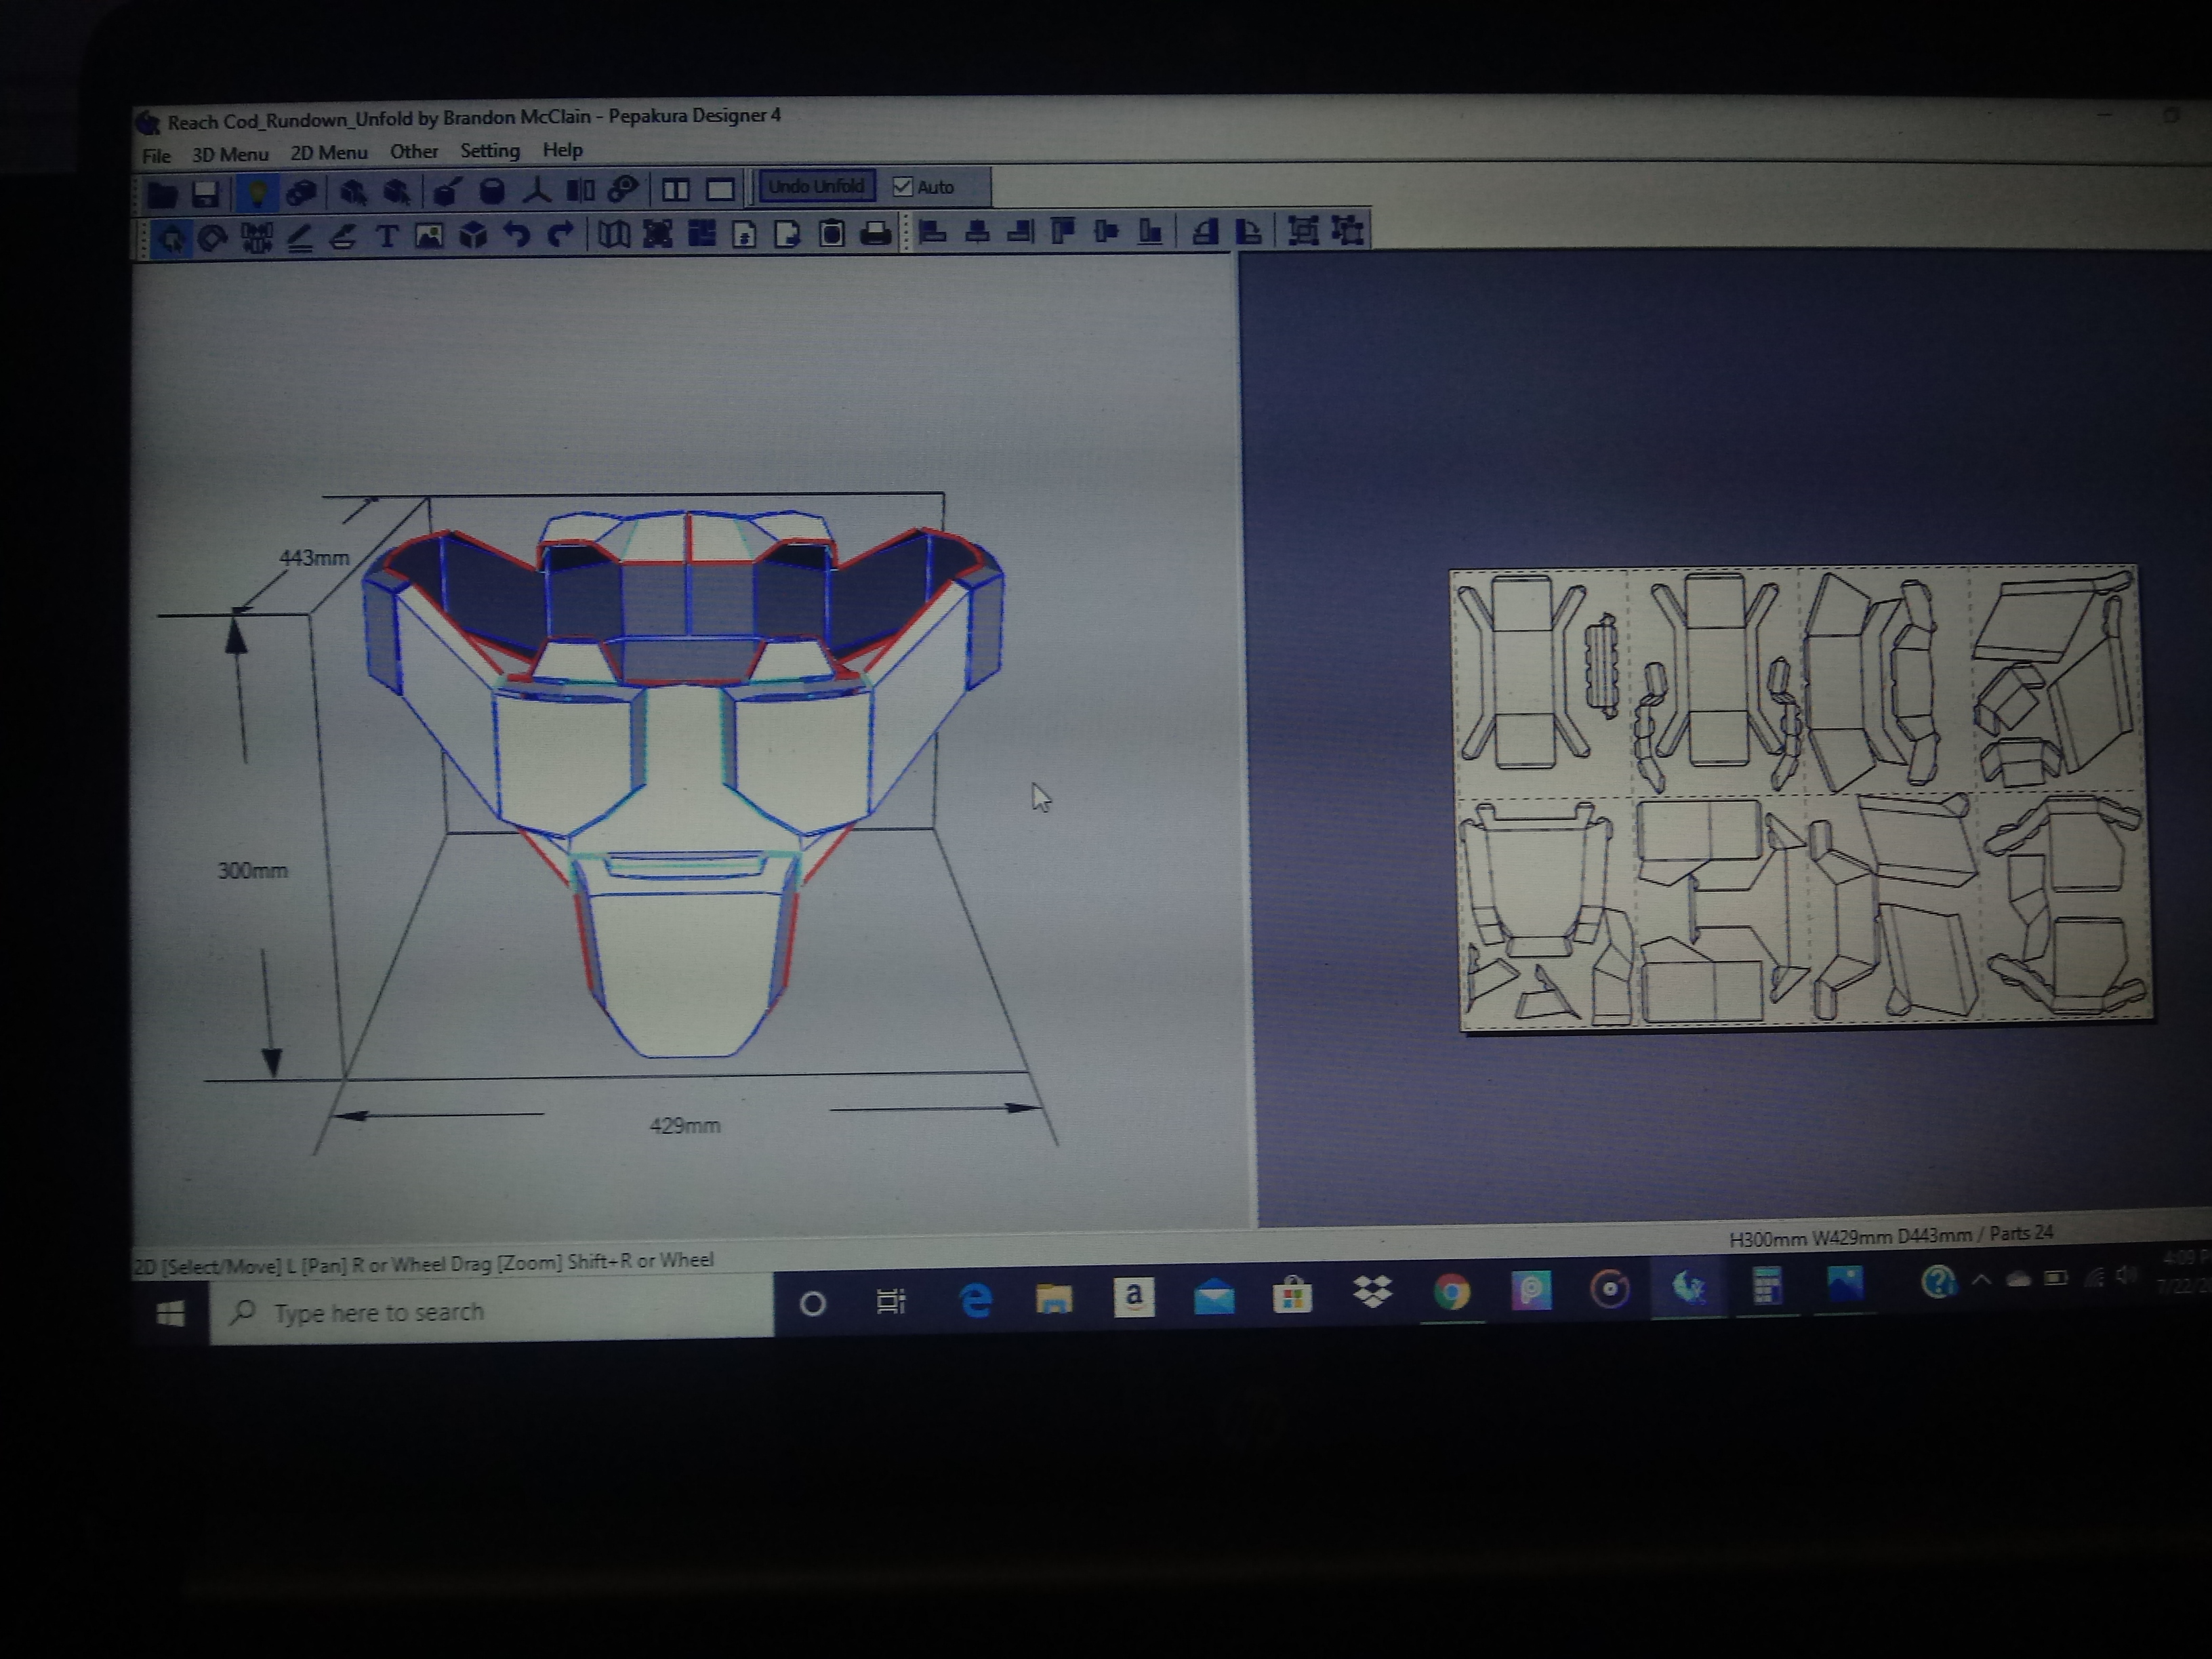Screen dimensions: 2212x1659
Task: Click the Print icon
Action: [876, 233]
